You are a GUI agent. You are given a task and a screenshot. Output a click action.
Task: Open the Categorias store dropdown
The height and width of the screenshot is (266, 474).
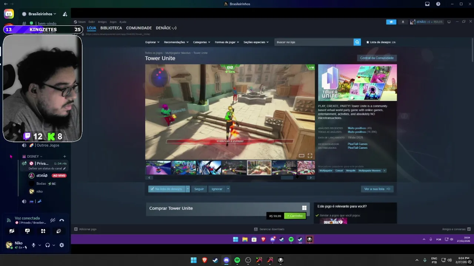coord(202,42)
